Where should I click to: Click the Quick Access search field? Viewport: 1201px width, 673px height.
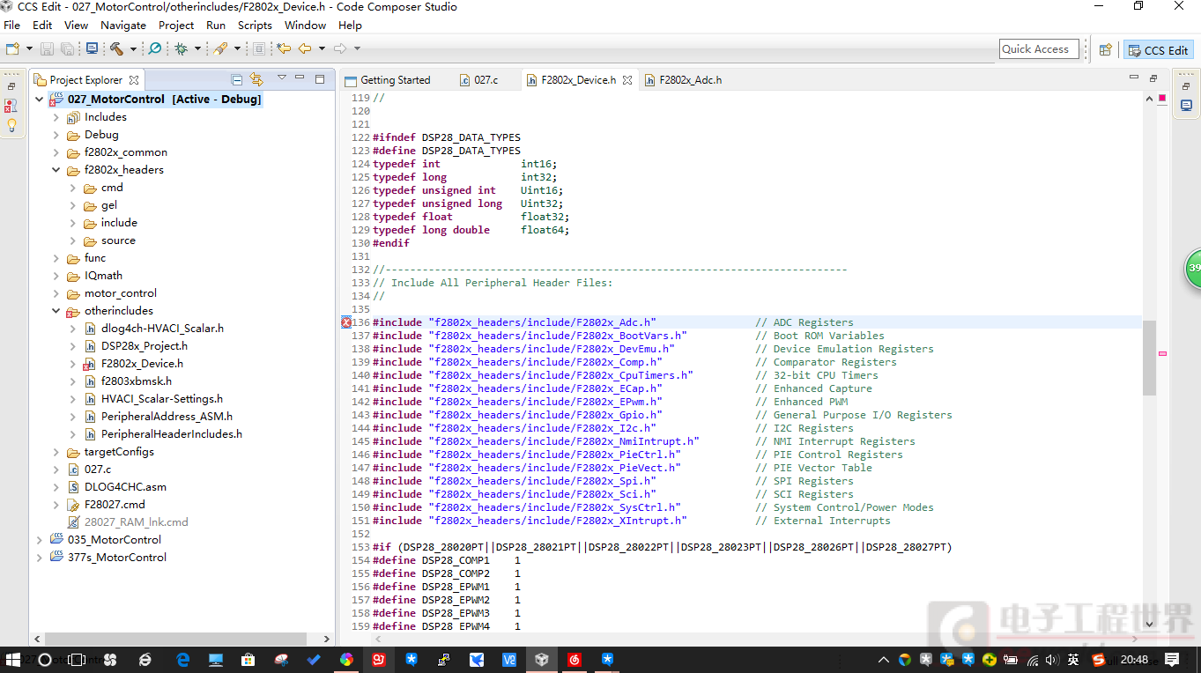(x=1041, y=49)
